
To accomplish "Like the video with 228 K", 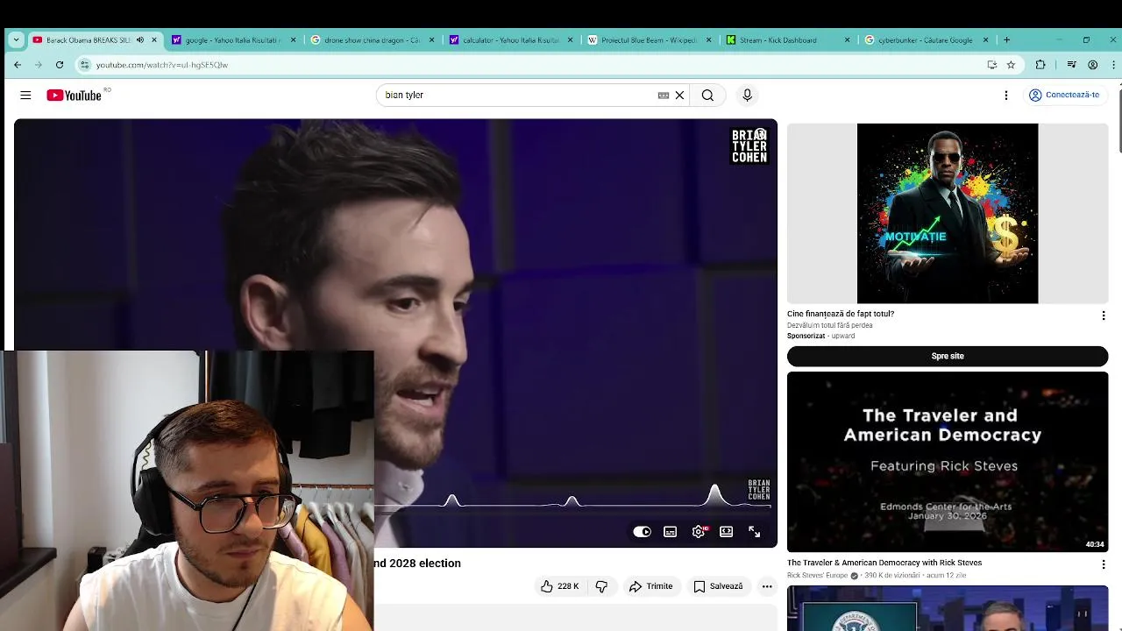I will [559, 586].
